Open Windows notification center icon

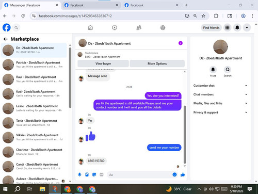tap(250, 189)
